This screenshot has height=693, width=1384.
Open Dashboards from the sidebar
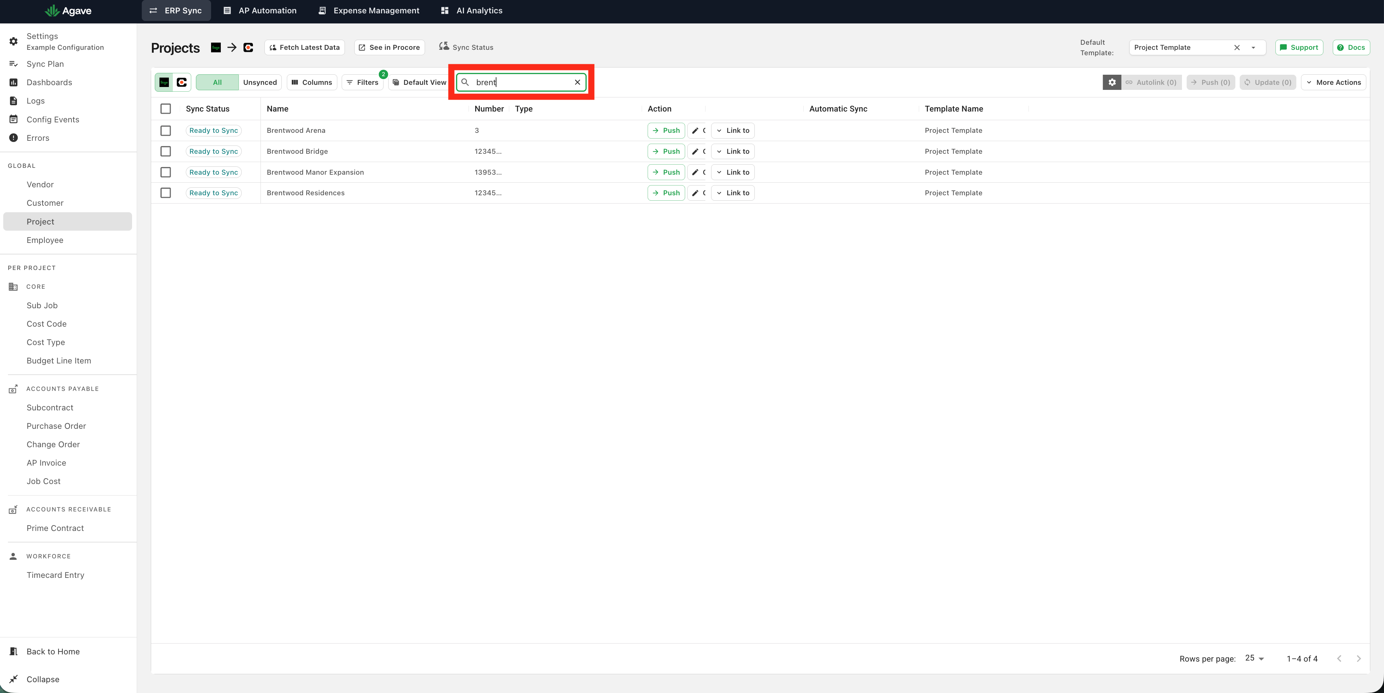coord(49,82)
